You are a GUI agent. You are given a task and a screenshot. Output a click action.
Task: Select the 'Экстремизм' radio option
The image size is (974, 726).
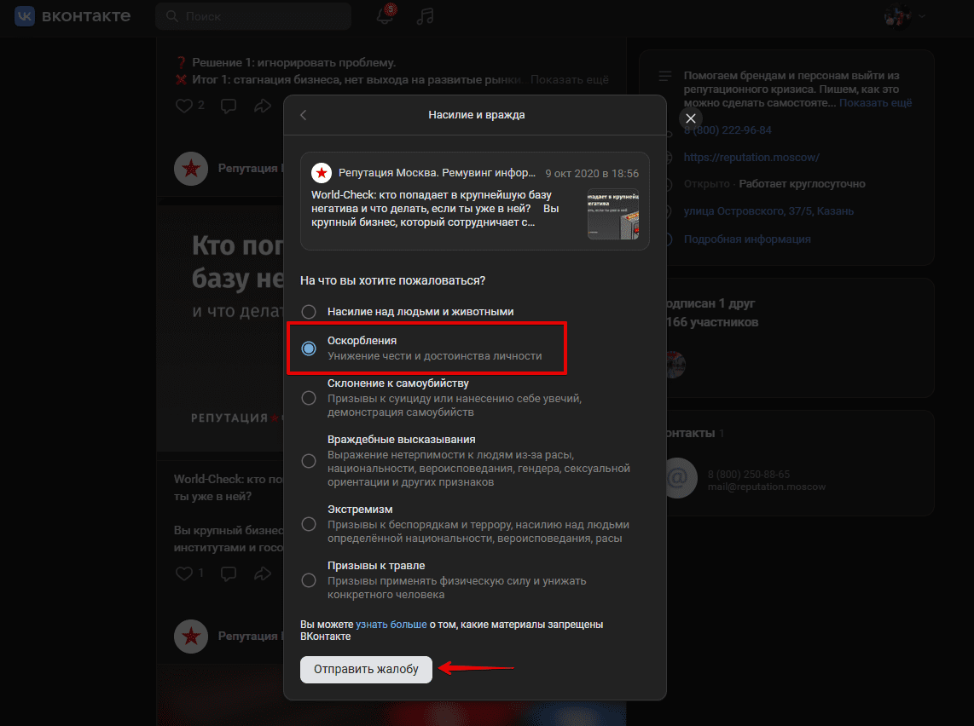click(x=309, y=524)
